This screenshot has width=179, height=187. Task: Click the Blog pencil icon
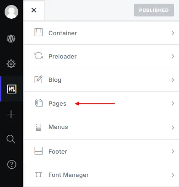38,79
